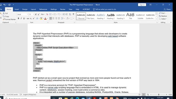The width and height of the screenshot is (176, 99).
Task: Apply the Heading 1 style
Action: [x=101, y=16]
